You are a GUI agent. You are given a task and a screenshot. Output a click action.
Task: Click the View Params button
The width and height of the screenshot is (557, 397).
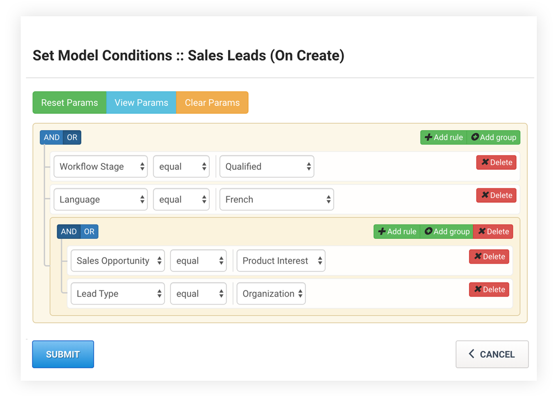[x=141, y=103]
